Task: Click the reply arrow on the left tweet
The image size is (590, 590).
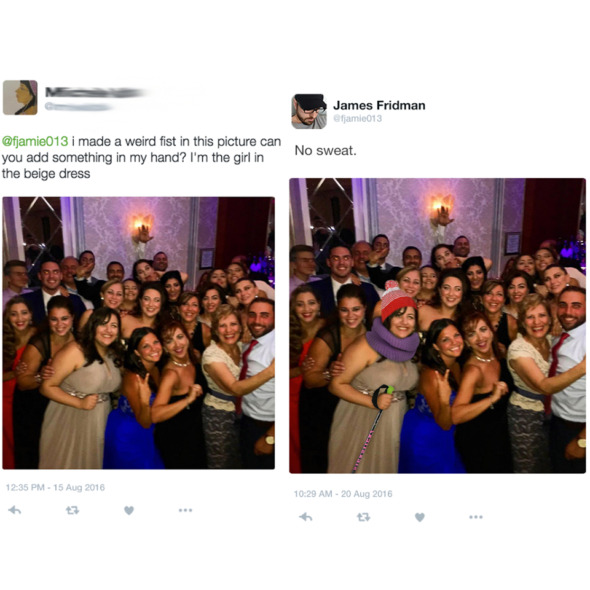Action: tap(15, 510)
